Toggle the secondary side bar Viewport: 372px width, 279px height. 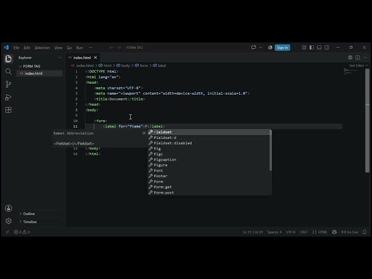327,48
